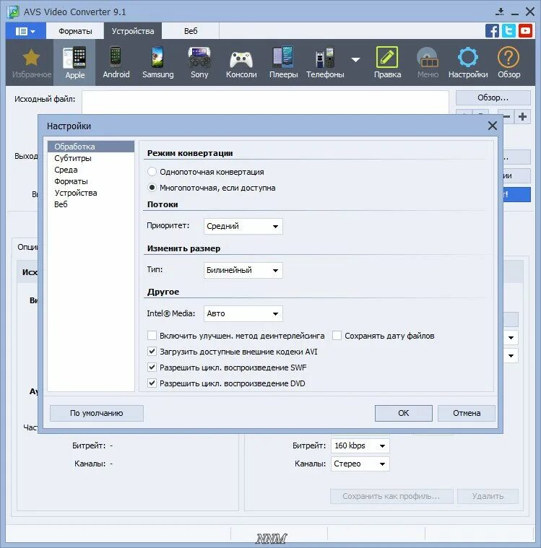The image size is (541, 548).
Task: Click the По умолчанию button
Action: point(97,413)
